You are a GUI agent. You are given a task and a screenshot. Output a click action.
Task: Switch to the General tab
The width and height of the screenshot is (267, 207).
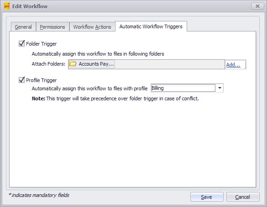(x=23, y=27)
